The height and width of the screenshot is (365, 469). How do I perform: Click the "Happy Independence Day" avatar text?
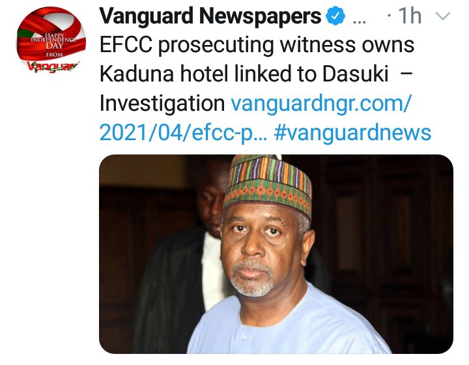pyautogui.click(x=53, y=42)
